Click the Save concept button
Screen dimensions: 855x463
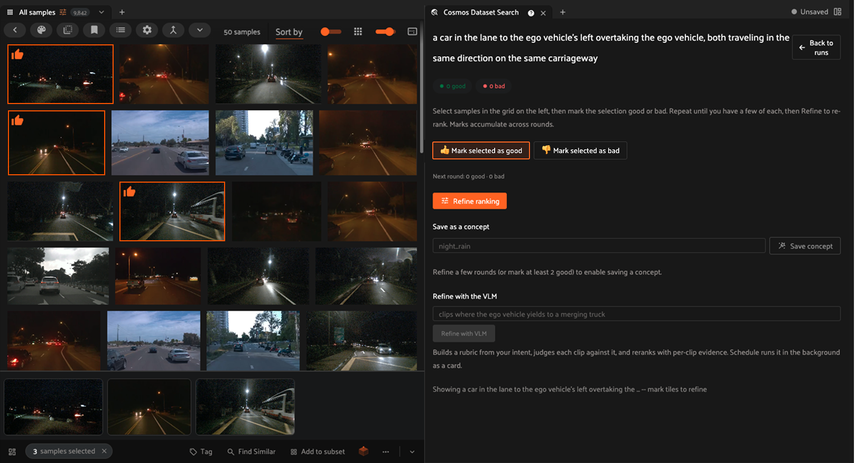click(805, 246)
